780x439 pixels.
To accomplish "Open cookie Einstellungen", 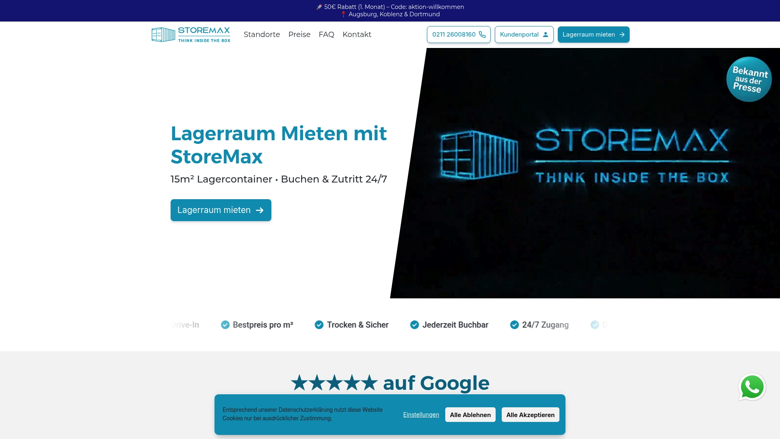I will 421,414.
